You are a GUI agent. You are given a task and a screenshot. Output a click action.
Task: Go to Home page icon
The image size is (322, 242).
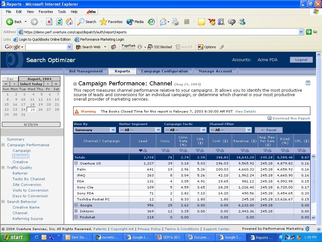point(69,22)
